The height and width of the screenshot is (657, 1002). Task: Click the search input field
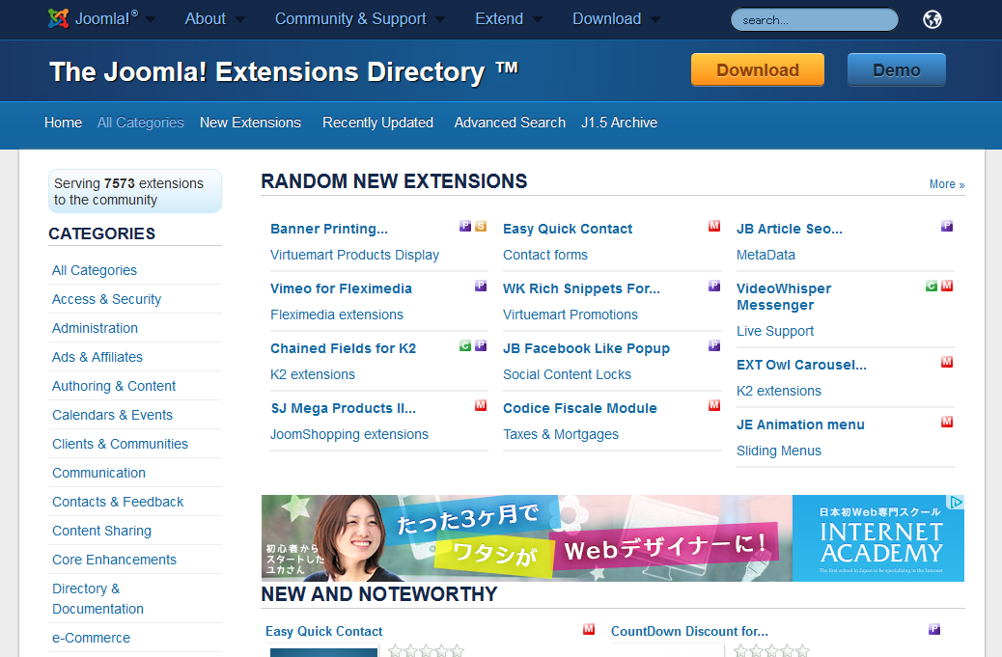click(x=814, y=20)
